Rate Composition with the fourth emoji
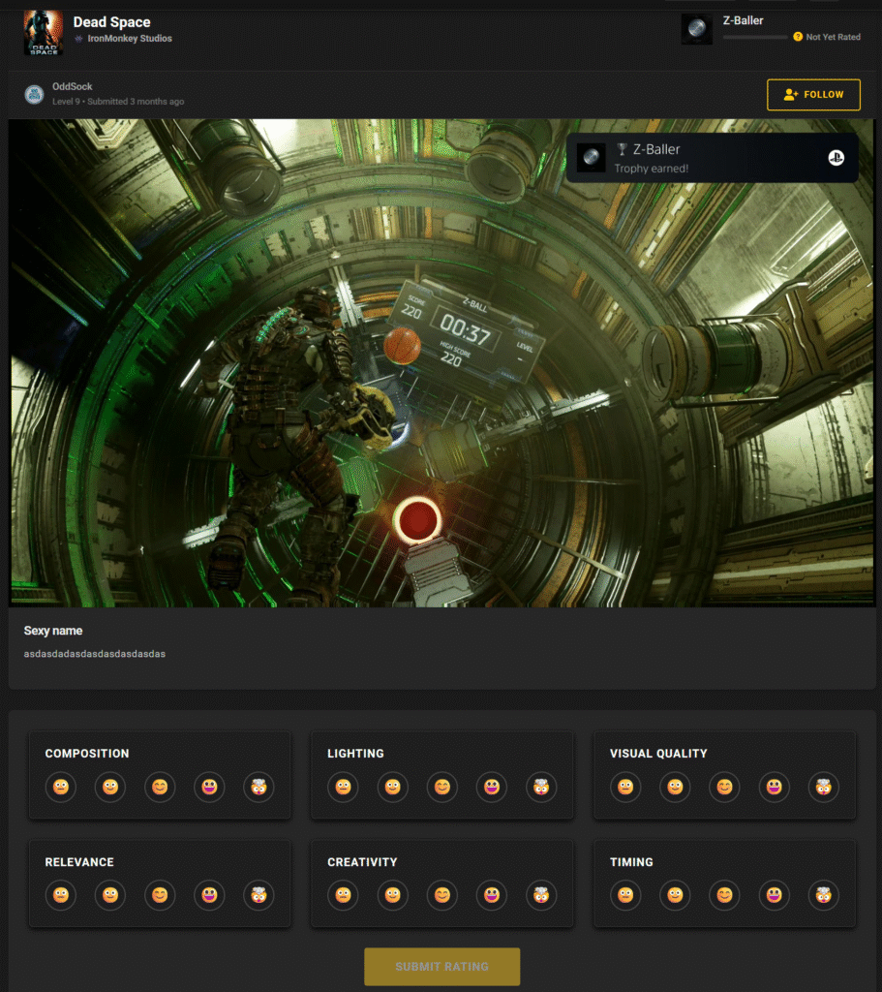Image resolution: width=882 pixels, height=992 pixels. 209,787
